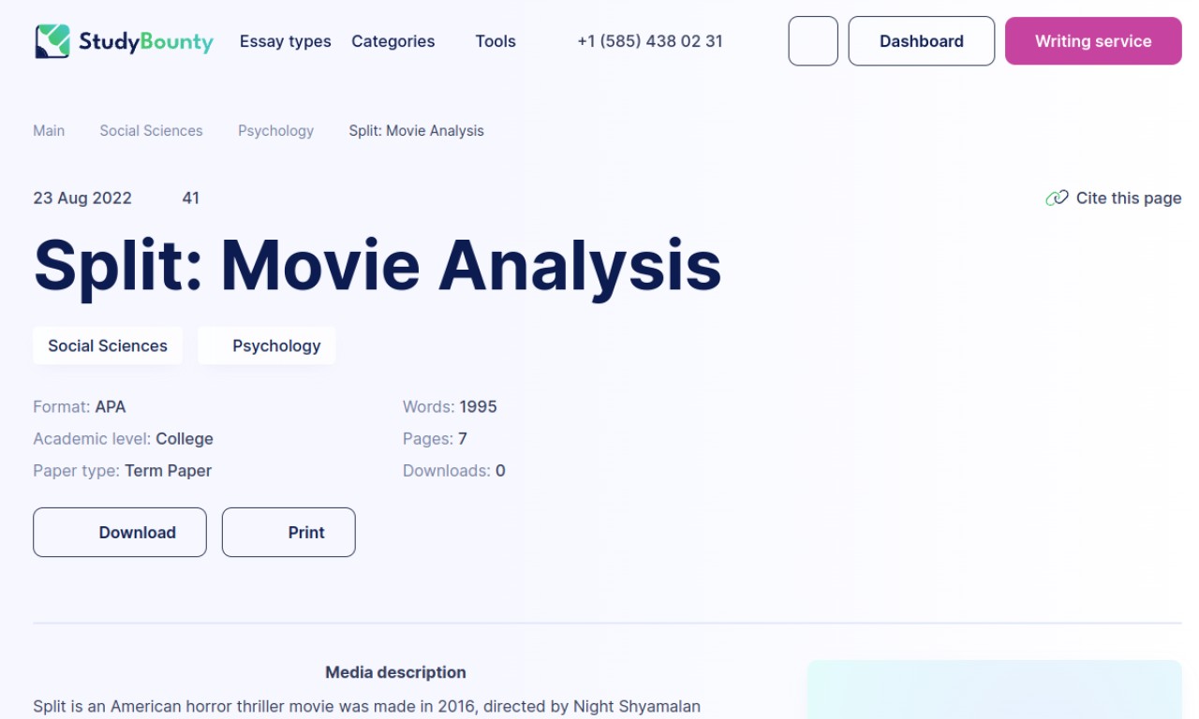This screenshot has height=719, width=1199.
Task: Click the Words: 1995 detail
Action: pos(450,407)
